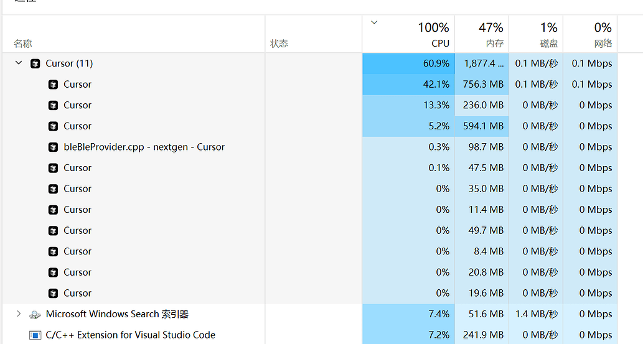Click the Cursor name in the 42.1% CPU row
Screen dimensions: 643x344
(x=78, y=85)
